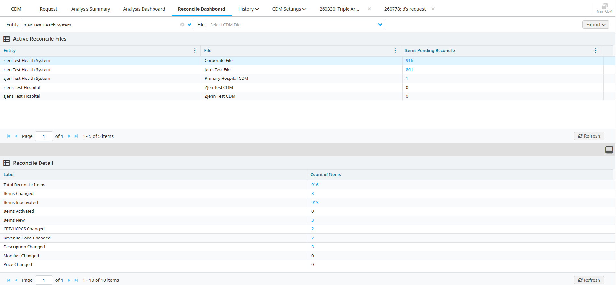Go to last page in Reconcile Detail pager
Image resolution: width=616 pixels, height=285 pixels.
(x=76, y=280)
